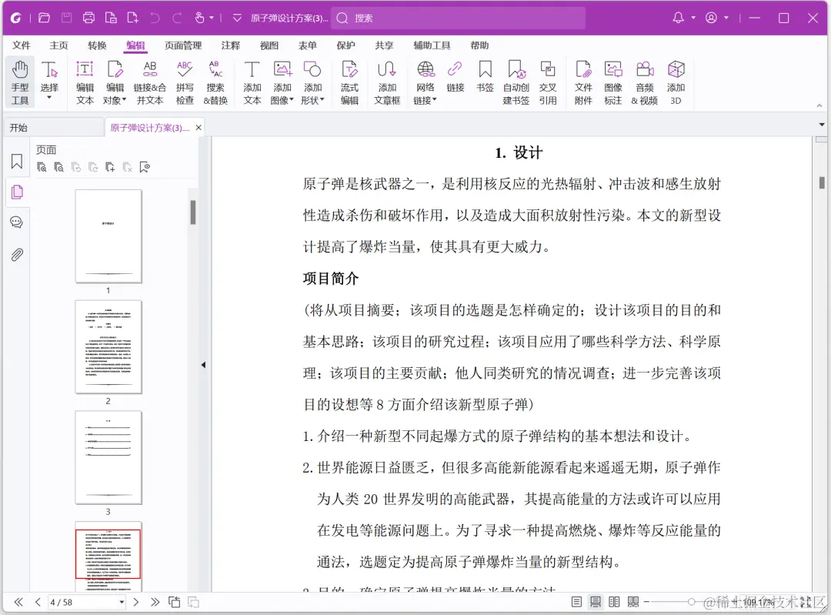Click the Open file folder icon
Viewport: 831px width, 615px height.
pos(45,18)
